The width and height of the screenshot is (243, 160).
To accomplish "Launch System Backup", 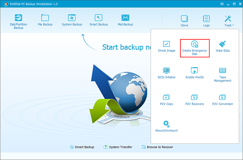I will coord(72,20).
